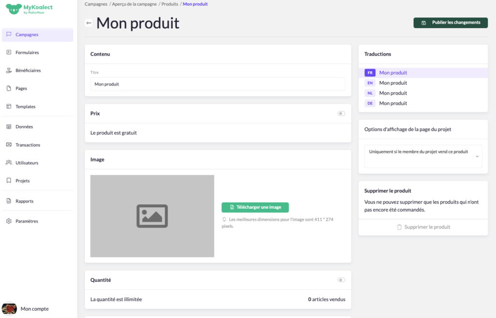Click the Rapports document icon

[x=9, y=201]
